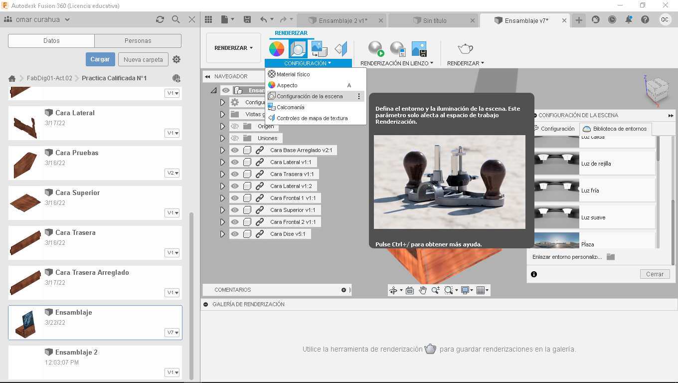
Task: Select the Decal tool in toolbar
Action: (x=319, y=49)
